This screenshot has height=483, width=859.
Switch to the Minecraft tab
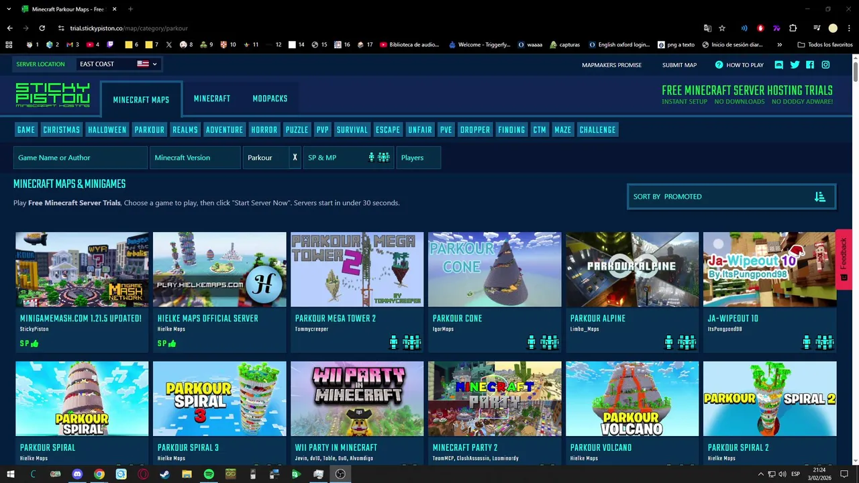(x=212, y=99)
